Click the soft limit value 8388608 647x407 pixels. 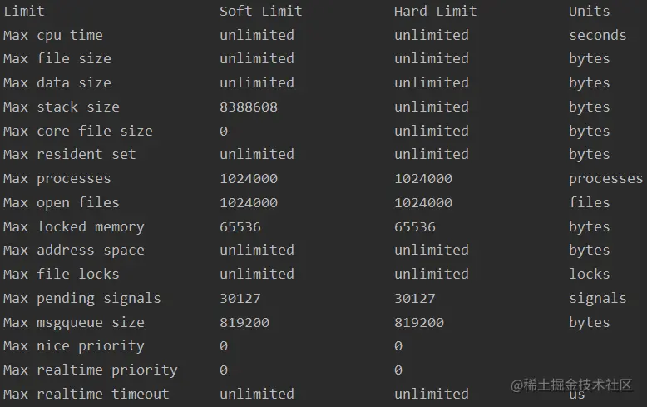point(249,107)
